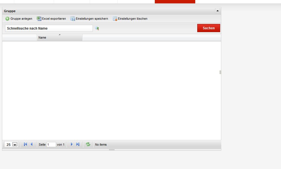Select the red active tab at top
The height and width of the screenshot is (169, 281).
click(175, 2)
